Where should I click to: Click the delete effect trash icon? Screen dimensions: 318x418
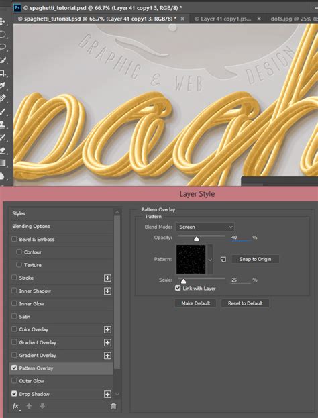(113, 407)
